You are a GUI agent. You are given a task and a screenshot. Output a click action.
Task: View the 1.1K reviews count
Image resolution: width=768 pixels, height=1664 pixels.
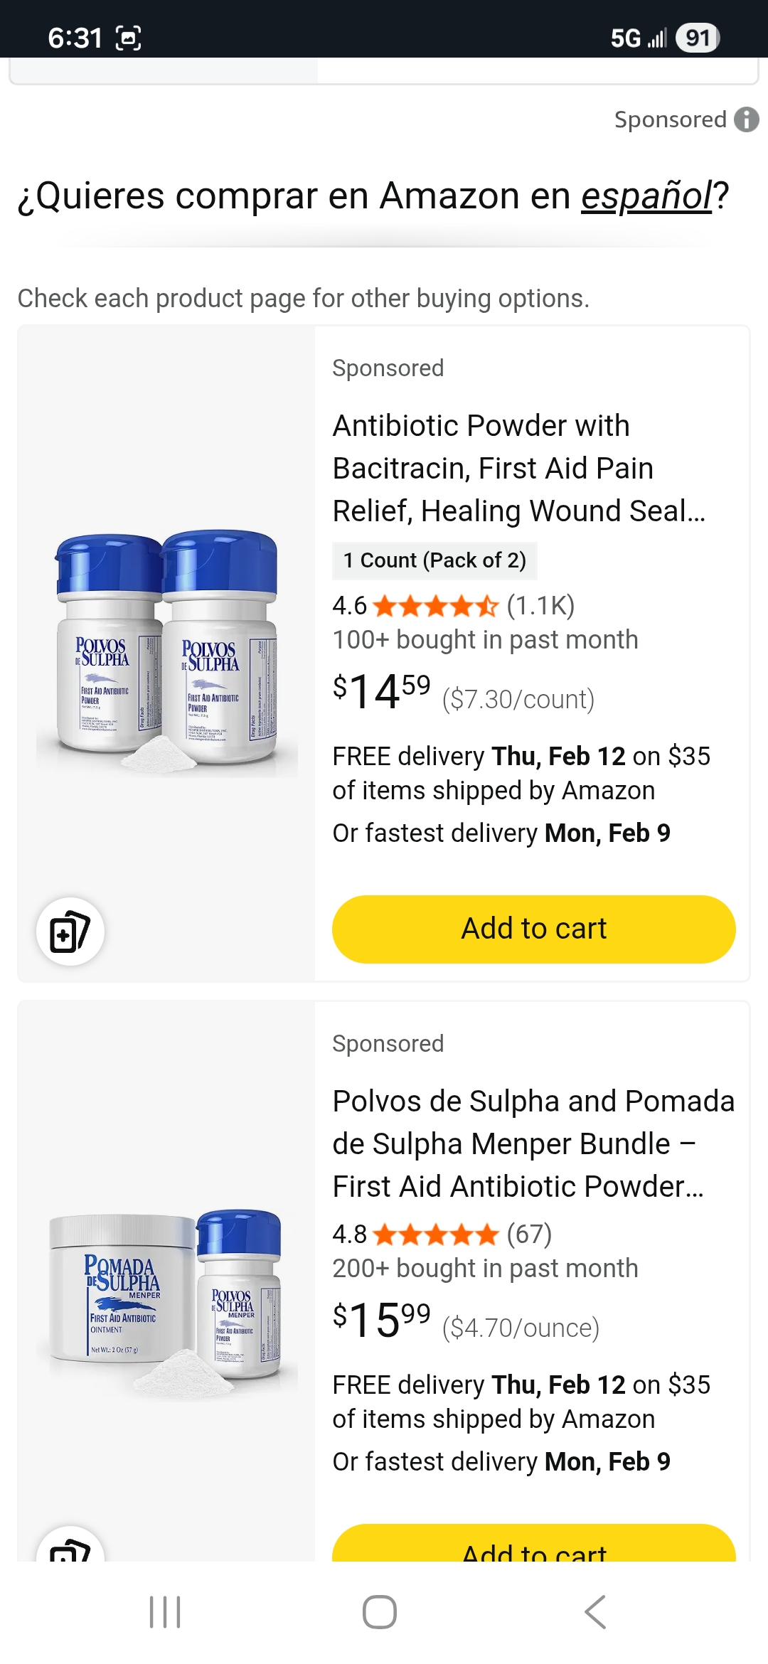pos(540,606)
